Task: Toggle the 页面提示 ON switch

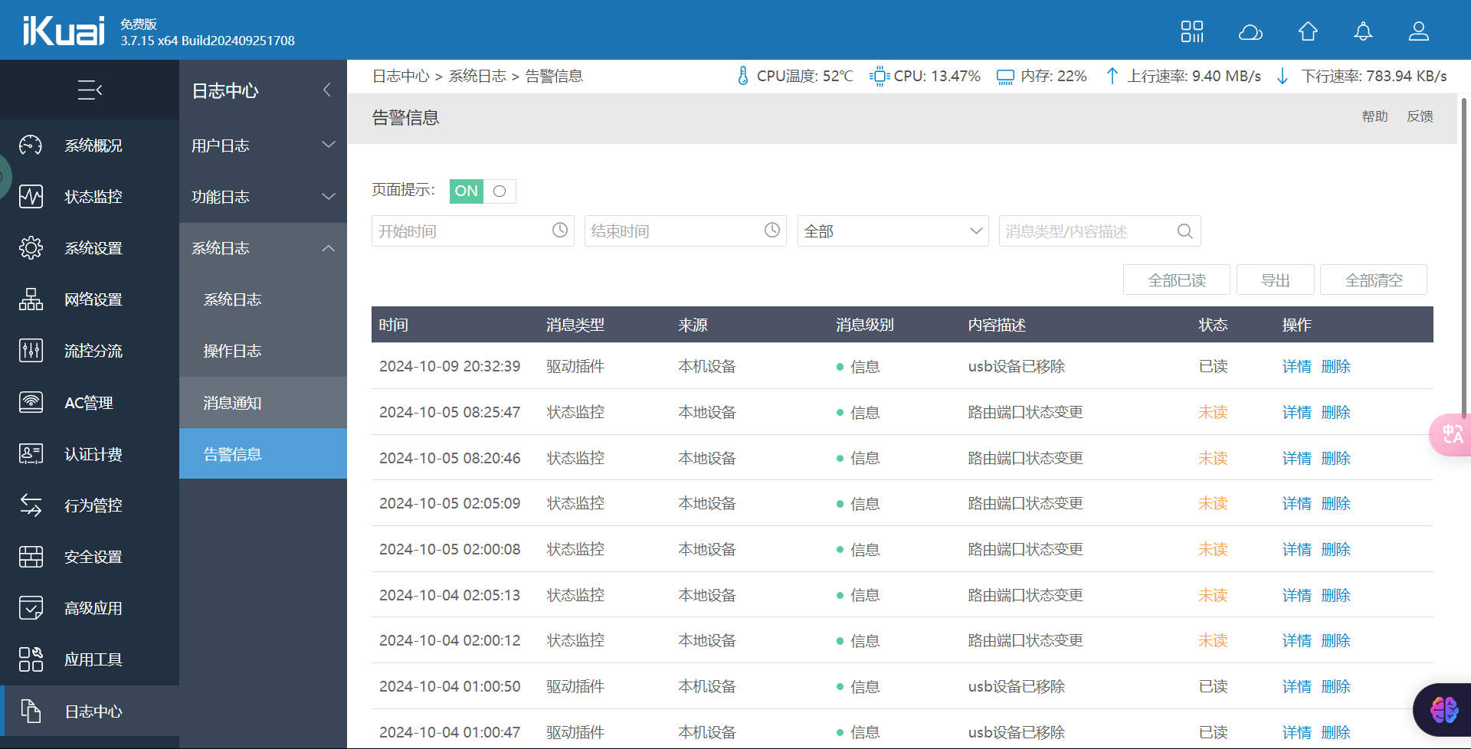Action: click(x=483, y=191)
